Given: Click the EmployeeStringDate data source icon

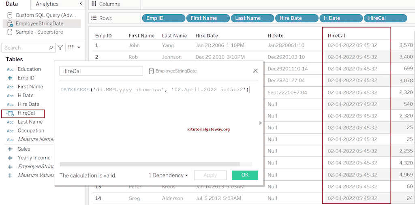Looking at the screenshot, I should coord(10,23).
